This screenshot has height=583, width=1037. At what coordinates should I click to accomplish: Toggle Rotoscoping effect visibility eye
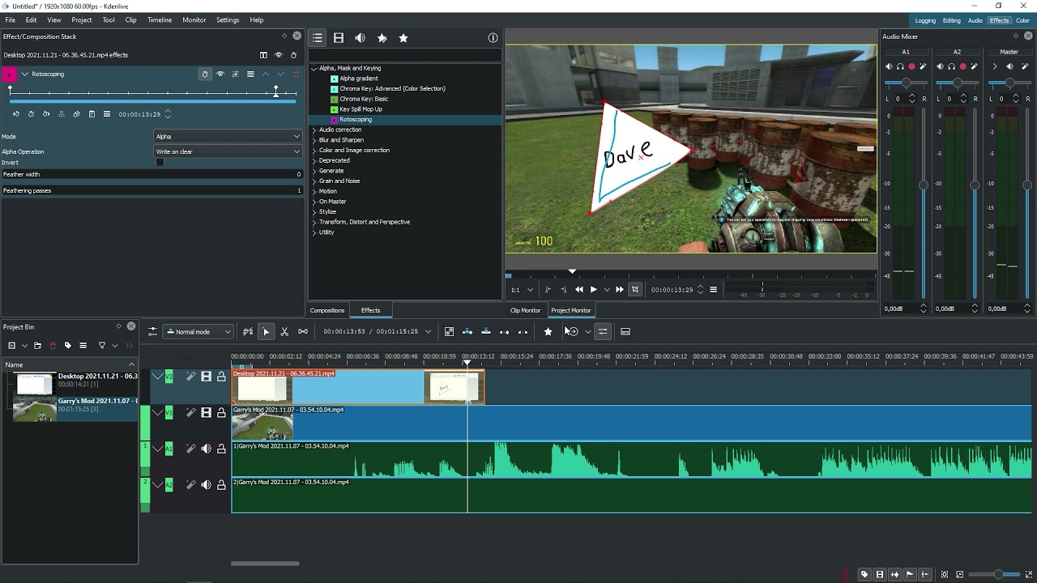point(220,74)
